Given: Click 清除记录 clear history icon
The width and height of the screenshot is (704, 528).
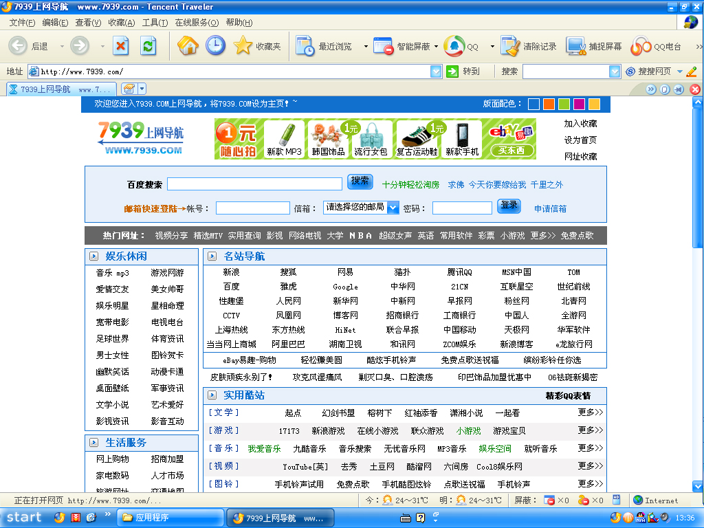Looking at the screenshot, I should click(x=510, y=46).
